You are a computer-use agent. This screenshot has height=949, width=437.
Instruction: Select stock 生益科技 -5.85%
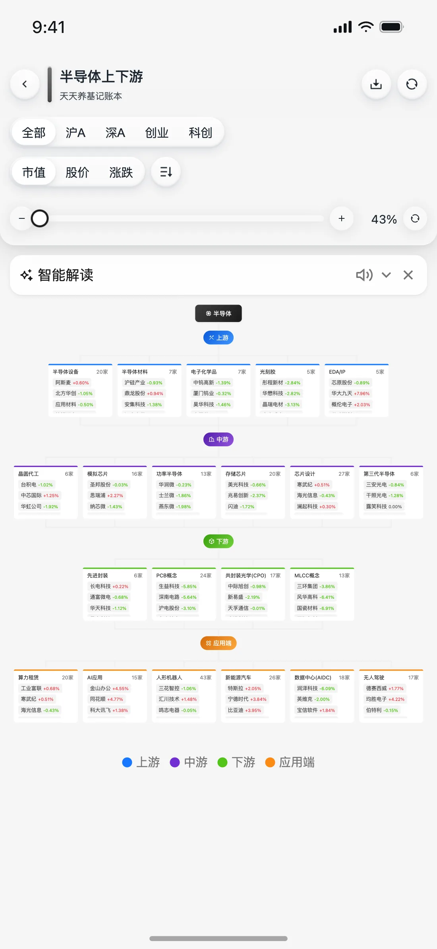[178, 586]
